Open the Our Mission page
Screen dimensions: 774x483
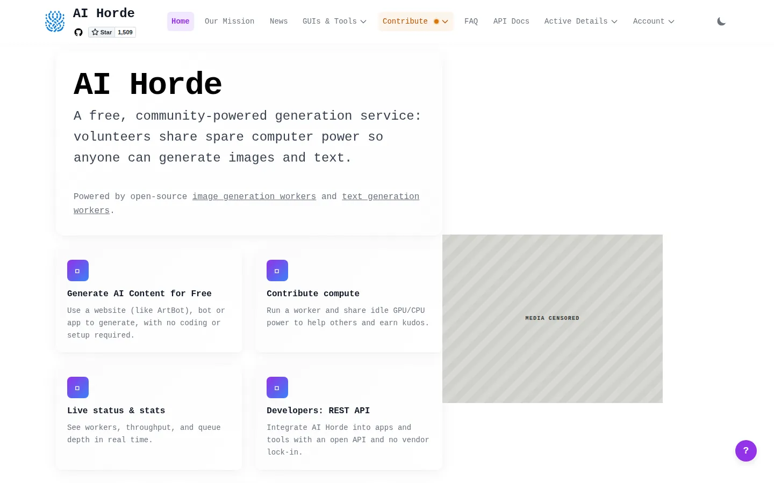pyautogui.click(x=230, y=21)
